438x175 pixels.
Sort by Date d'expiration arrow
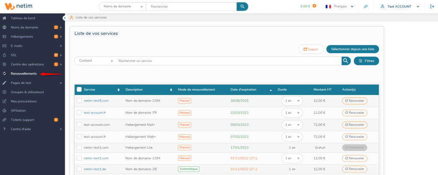[271, 90]
